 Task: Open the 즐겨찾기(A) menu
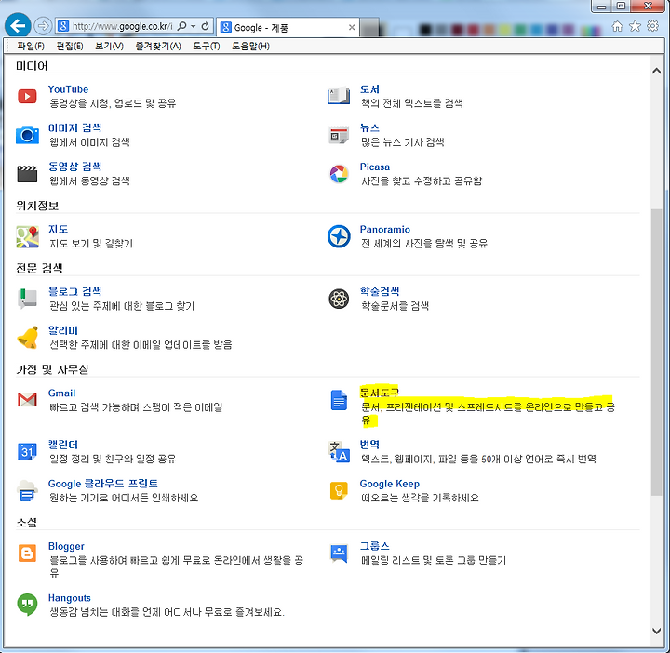point(158,46)
